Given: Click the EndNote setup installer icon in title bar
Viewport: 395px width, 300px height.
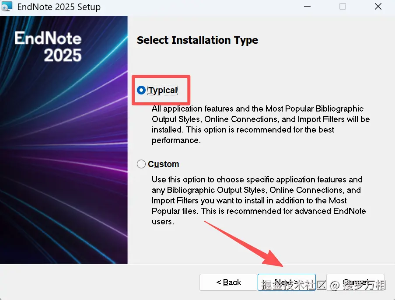Looking at the screenshot, I should [x=6, y=6].
